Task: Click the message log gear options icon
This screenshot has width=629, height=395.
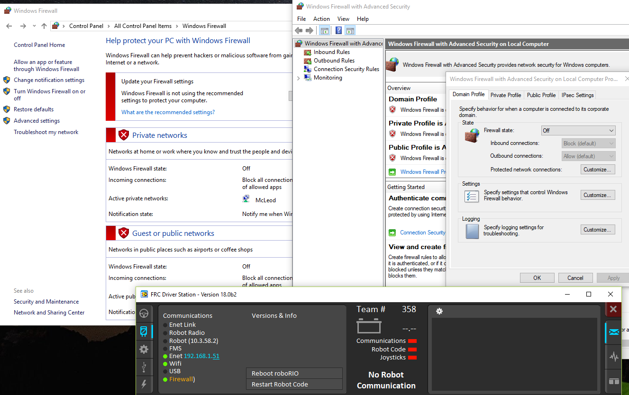Action: pos(439,311)
